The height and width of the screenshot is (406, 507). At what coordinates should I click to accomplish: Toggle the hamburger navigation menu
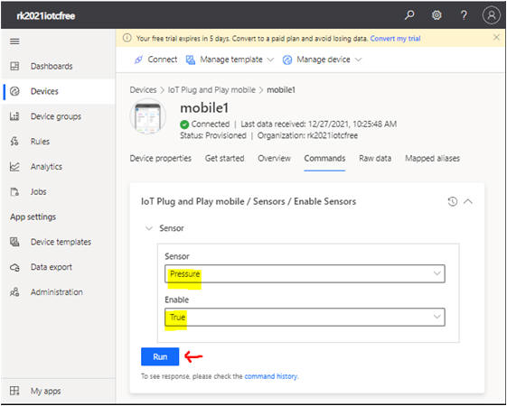click(14, 42)
